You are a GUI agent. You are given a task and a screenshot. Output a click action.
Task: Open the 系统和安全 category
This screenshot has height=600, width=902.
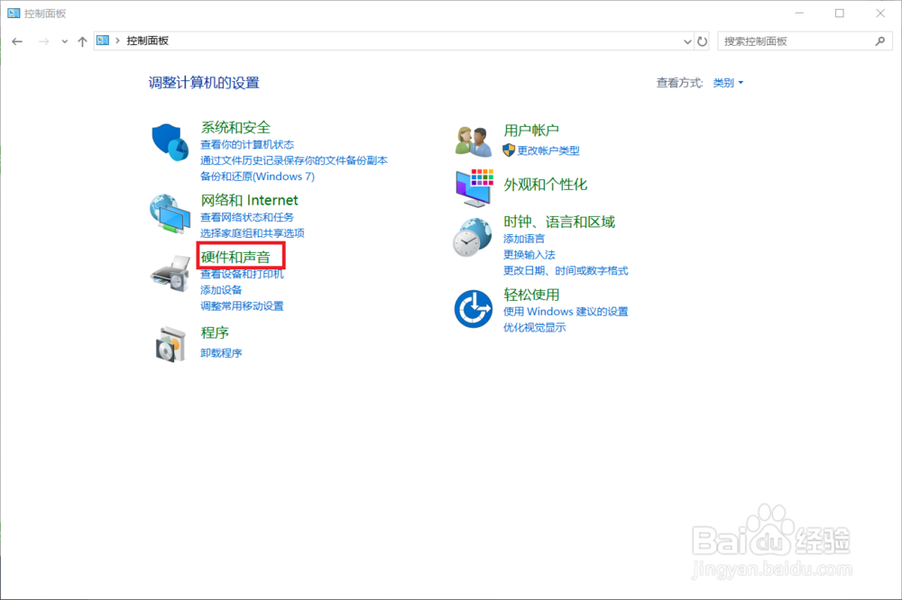pyautogui.click(x=235, y=127)
